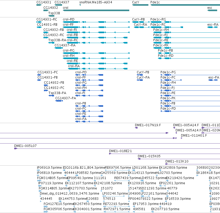Select the crol gene bar
Image resolution: width=220 pixels, height=213 pixels.
coord(96,10)
